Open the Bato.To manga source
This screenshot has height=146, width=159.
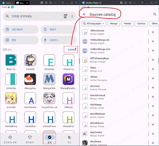(11, 60)
